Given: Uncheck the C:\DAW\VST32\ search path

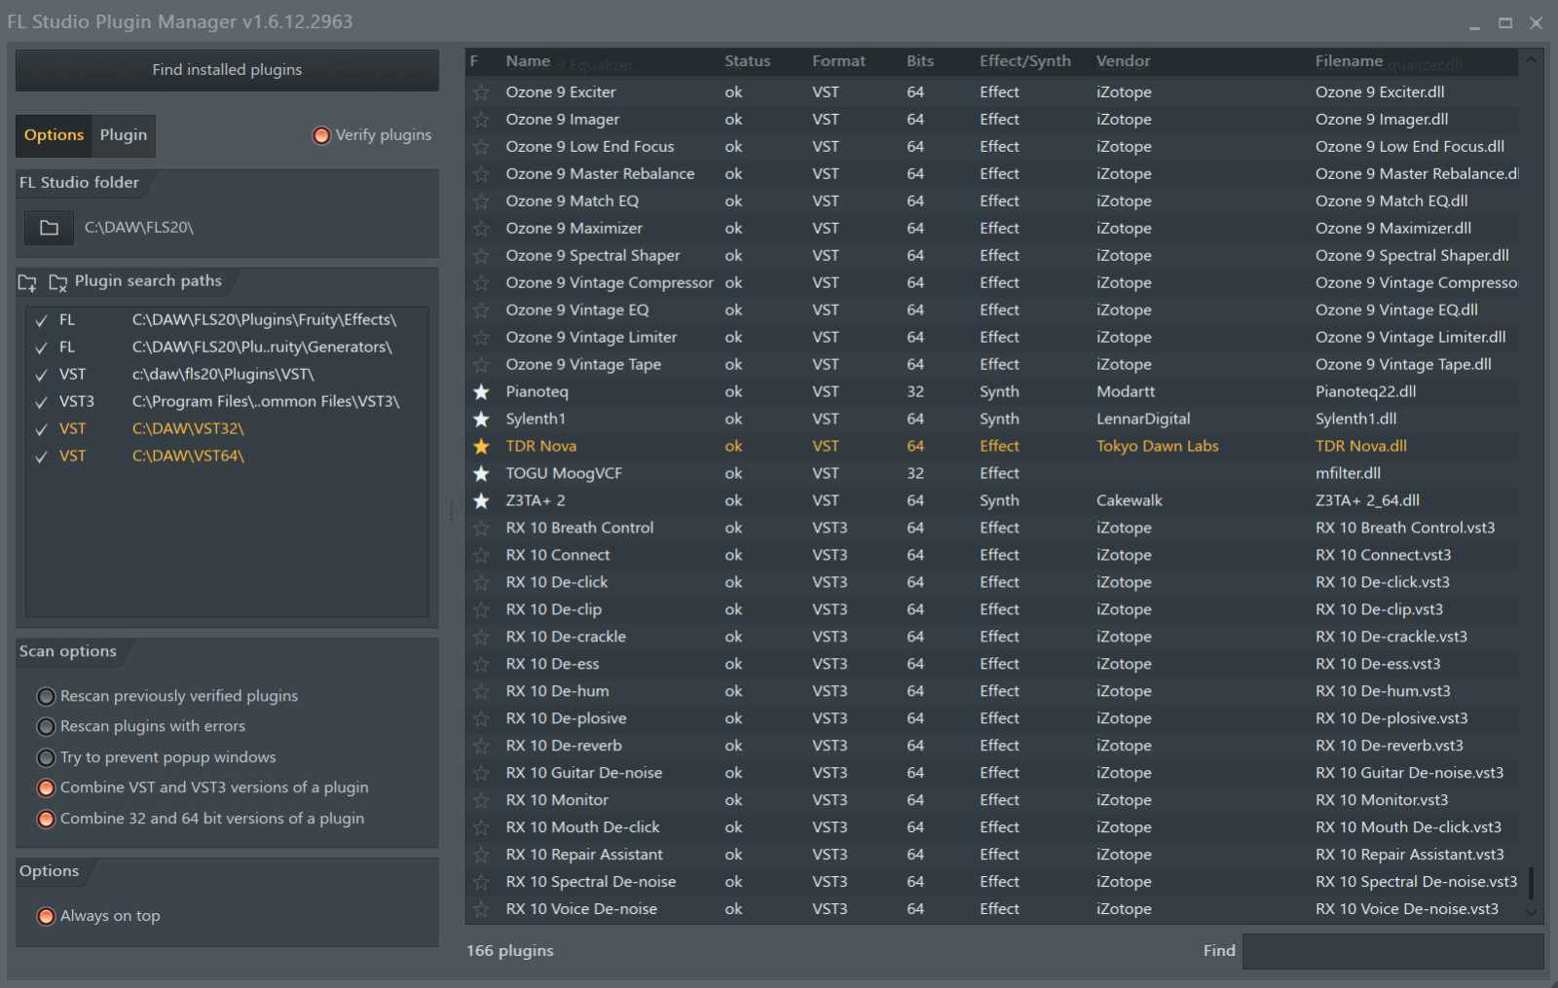Looking at the screenshot, I should (x=41, y=429).
